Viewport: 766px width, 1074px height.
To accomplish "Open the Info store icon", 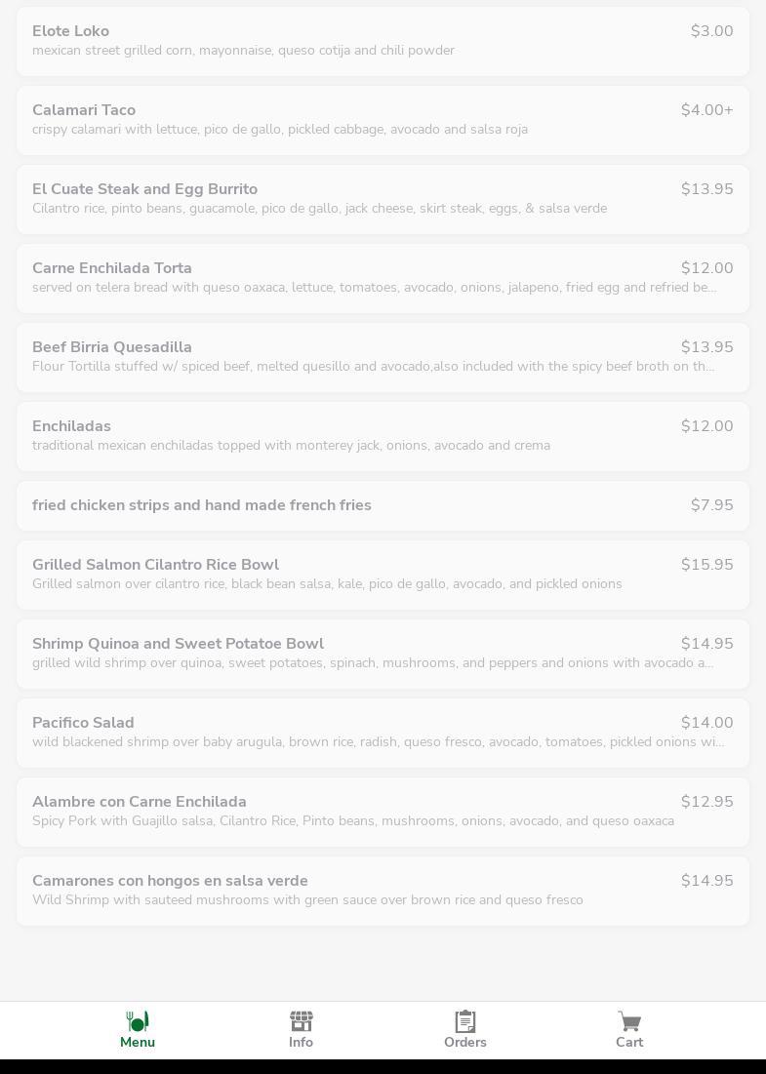I will 301,1021.
